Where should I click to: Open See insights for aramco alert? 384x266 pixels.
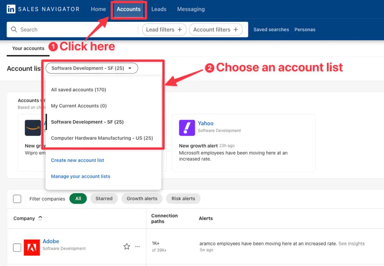click(x=351, y=243)
